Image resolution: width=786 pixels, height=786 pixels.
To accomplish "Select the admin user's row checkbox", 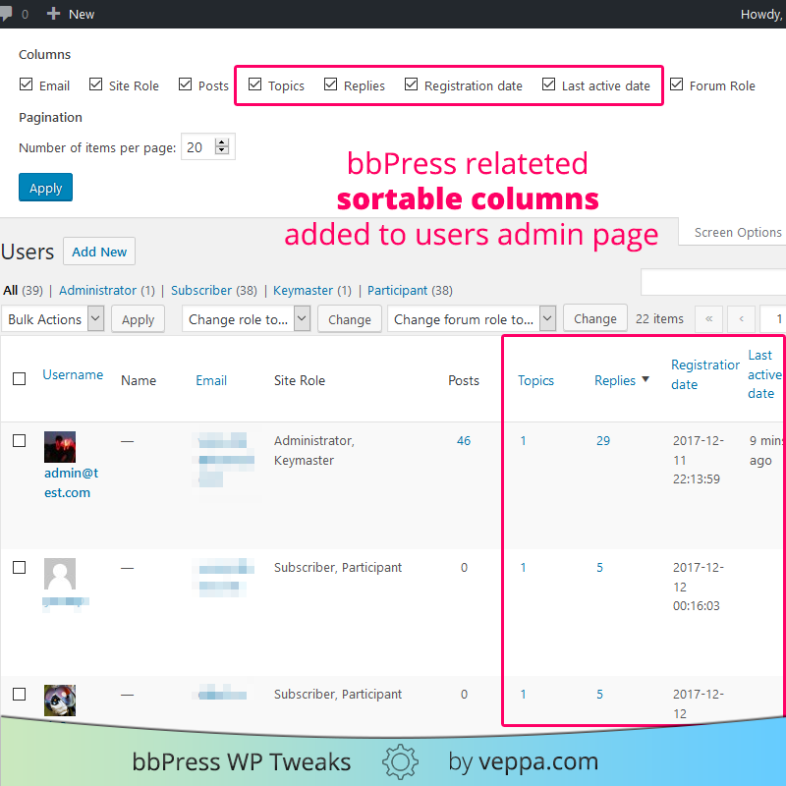I will pyautogui.click(x=19, y=440).
